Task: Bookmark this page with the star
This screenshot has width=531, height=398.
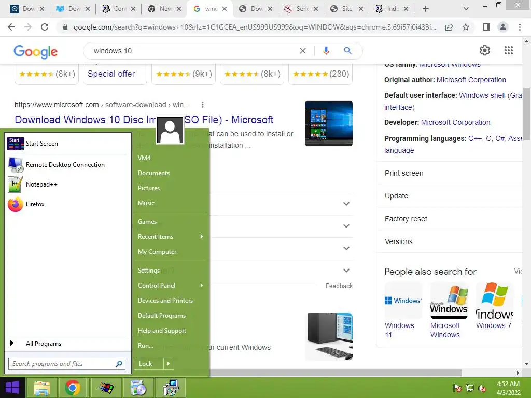Action: pos(466,27)
